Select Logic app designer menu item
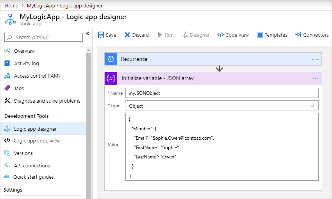Viewport: 332px width, 199px height. [43, 129]
